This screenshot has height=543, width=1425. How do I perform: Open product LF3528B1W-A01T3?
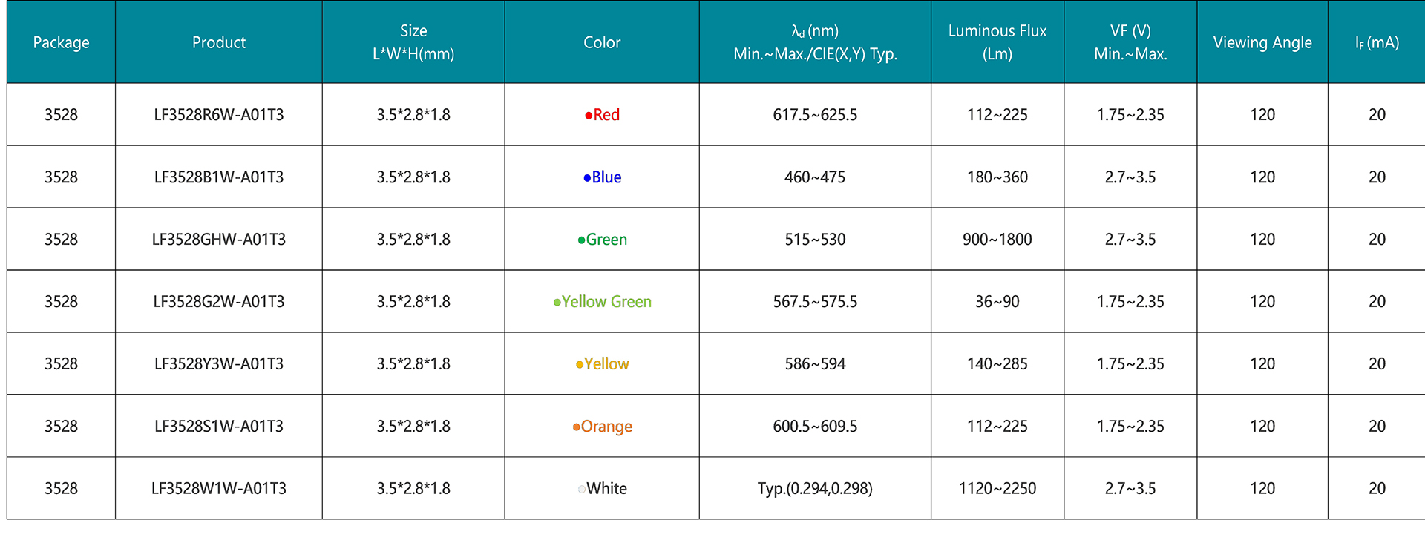point(219,177)
